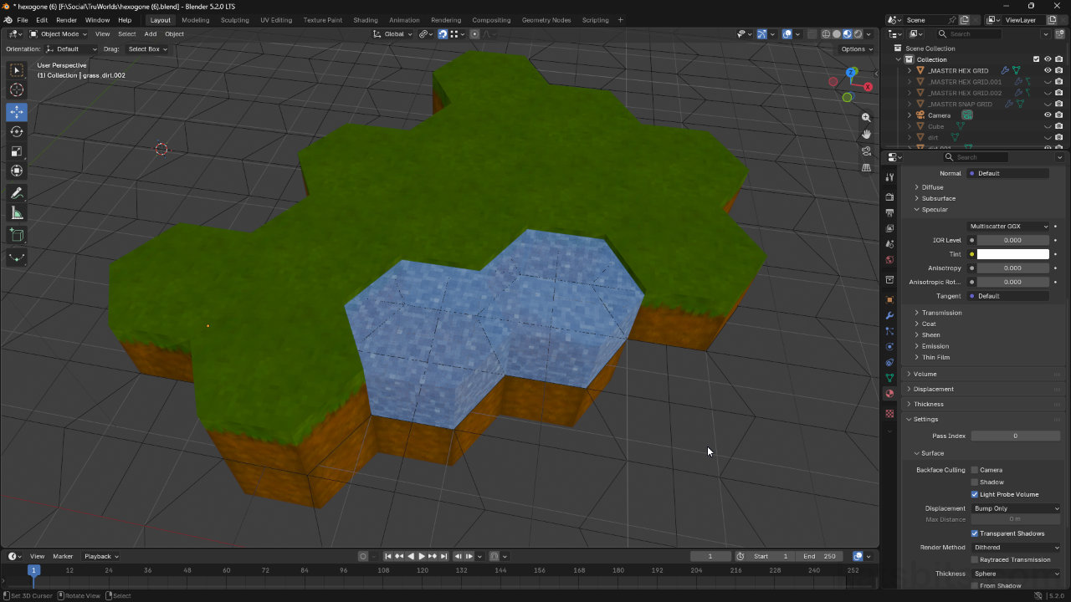Expand the Camera item in outliner
Viewport: 1071px width, 602px height.
[x=910, y=115]
